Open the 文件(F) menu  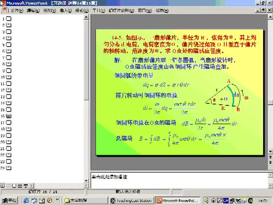pos(17,11)
